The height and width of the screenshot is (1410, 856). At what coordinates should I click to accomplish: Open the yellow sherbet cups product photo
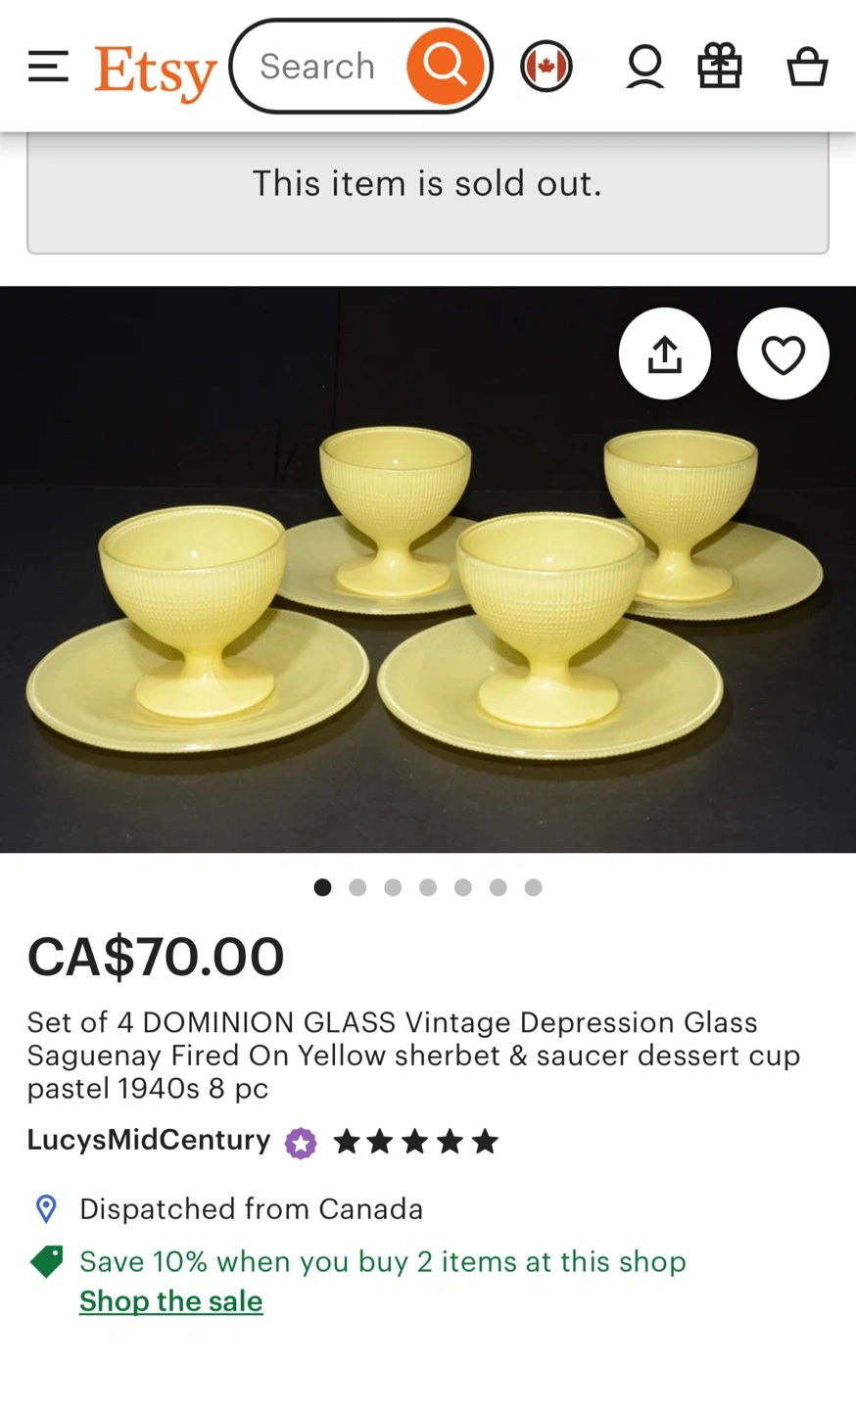pos(428,569)
